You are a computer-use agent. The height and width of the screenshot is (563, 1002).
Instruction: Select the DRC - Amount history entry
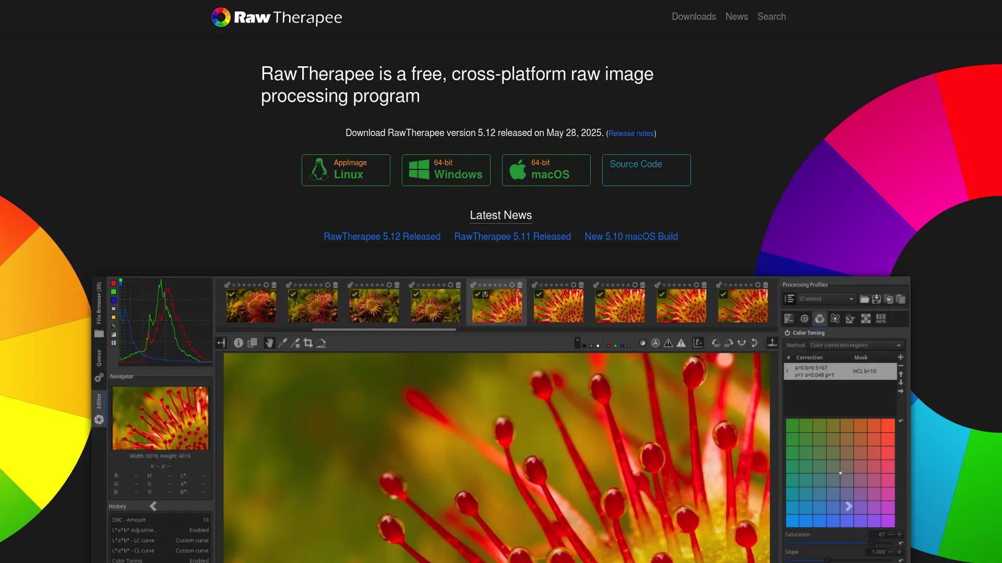[x=160, y=520]
